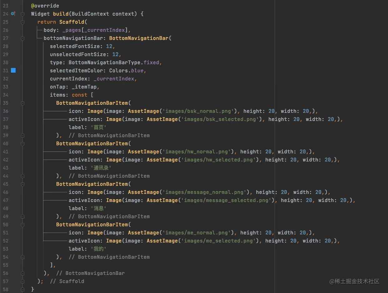Click the fold end marker on line 39

pos(22,136)
